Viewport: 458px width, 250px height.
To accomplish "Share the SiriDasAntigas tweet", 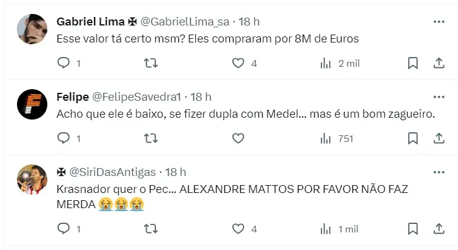I will (439, 229).
